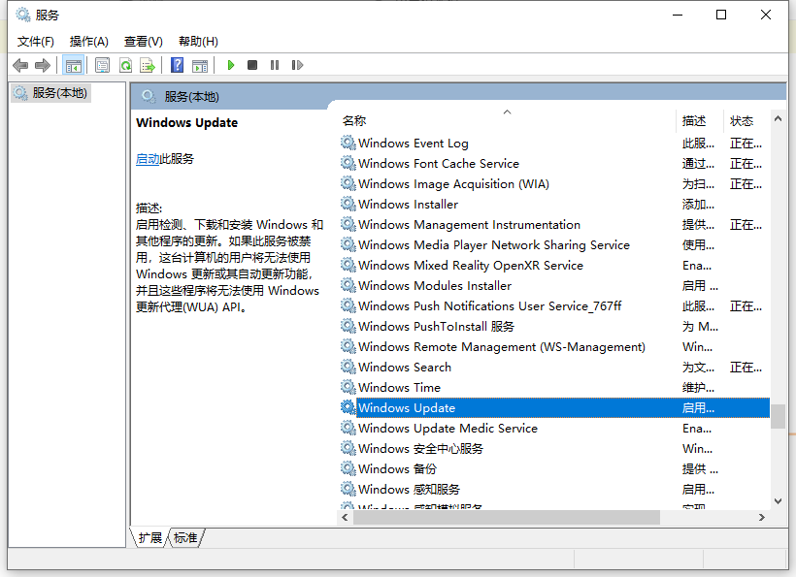The image size is (796, 577).
Task: Sort services by the 名称 column header
Action: [x=354, y=121]
